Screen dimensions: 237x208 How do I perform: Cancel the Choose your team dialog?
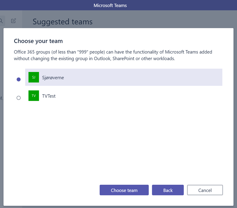(x=205, y=190)
